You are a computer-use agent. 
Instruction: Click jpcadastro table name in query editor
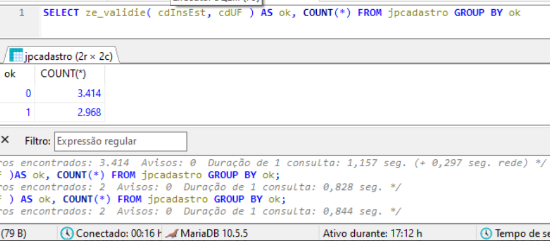tap(418, 13)
